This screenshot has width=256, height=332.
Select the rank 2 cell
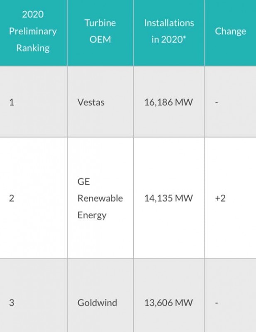(12, 198)
